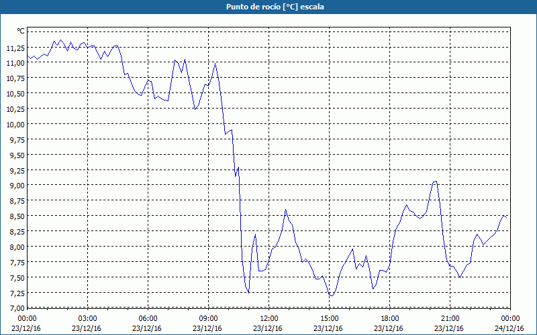Image resolution: width=537 pixels, height=335 pixels.
Task: Click the 23/12/16 date beneath 12:00
Action: coord(268,328)
